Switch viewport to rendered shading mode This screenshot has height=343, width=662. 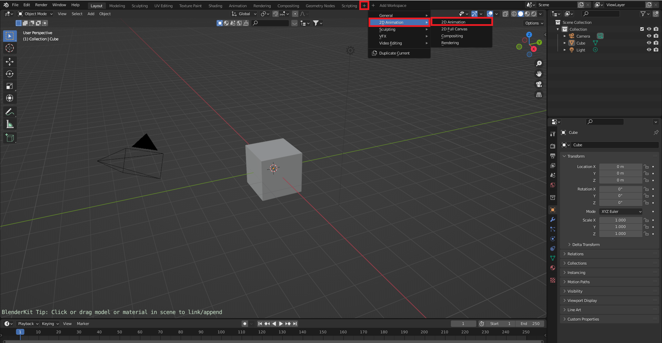[534, 14]
